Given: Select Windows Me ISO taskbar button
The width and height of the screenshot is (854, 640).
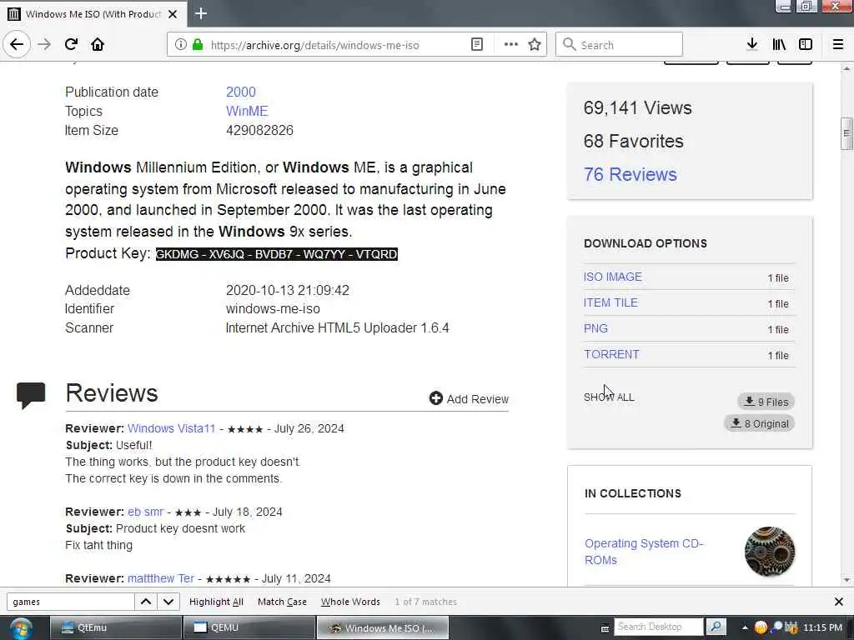Looking at the screenshot, I should tap(383, 627).
